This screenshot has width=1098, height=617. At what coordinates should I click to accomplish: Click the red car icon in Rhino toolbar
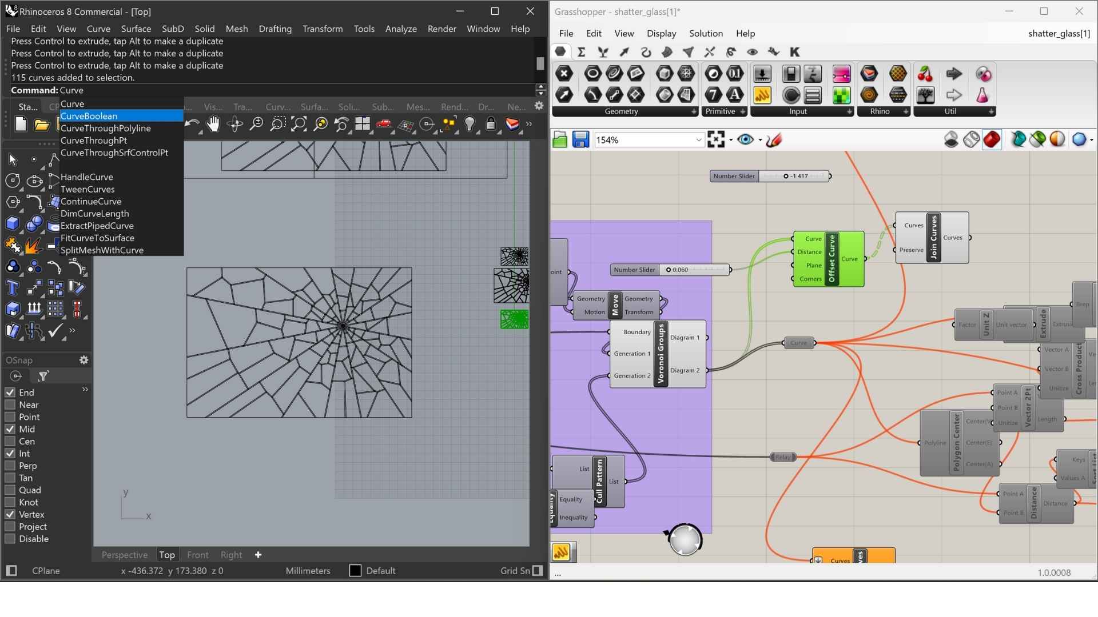point(384,124)
